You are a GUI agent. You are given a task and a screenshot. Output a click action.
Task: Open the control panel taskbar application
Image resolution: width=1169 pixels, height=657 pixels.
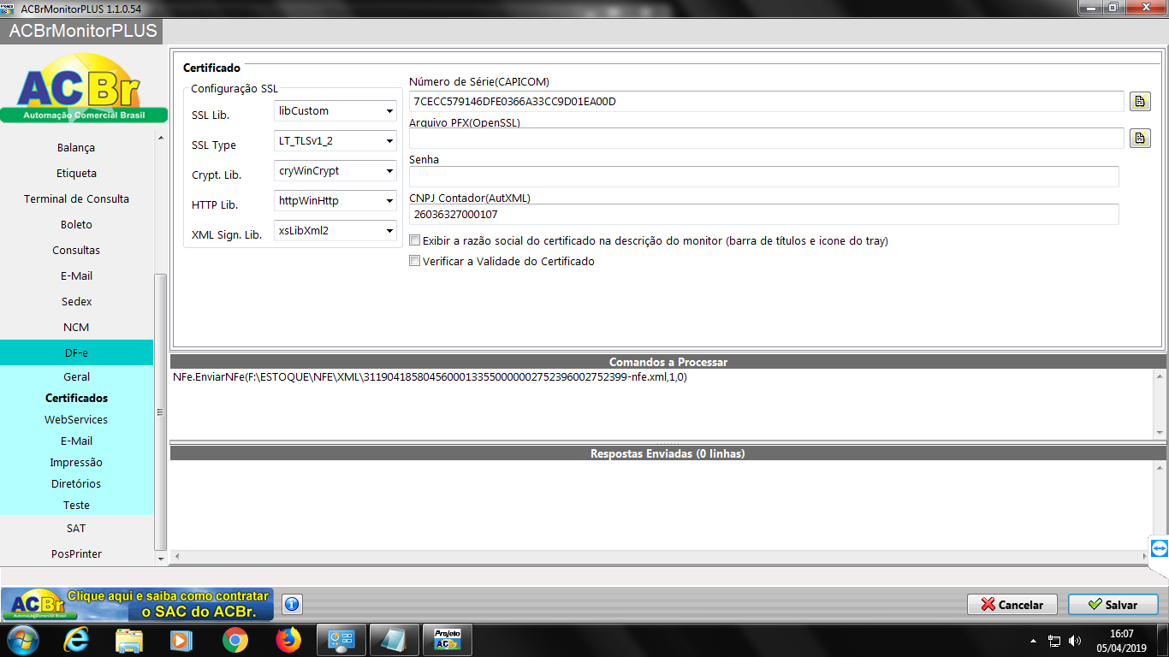coord(341,640)
